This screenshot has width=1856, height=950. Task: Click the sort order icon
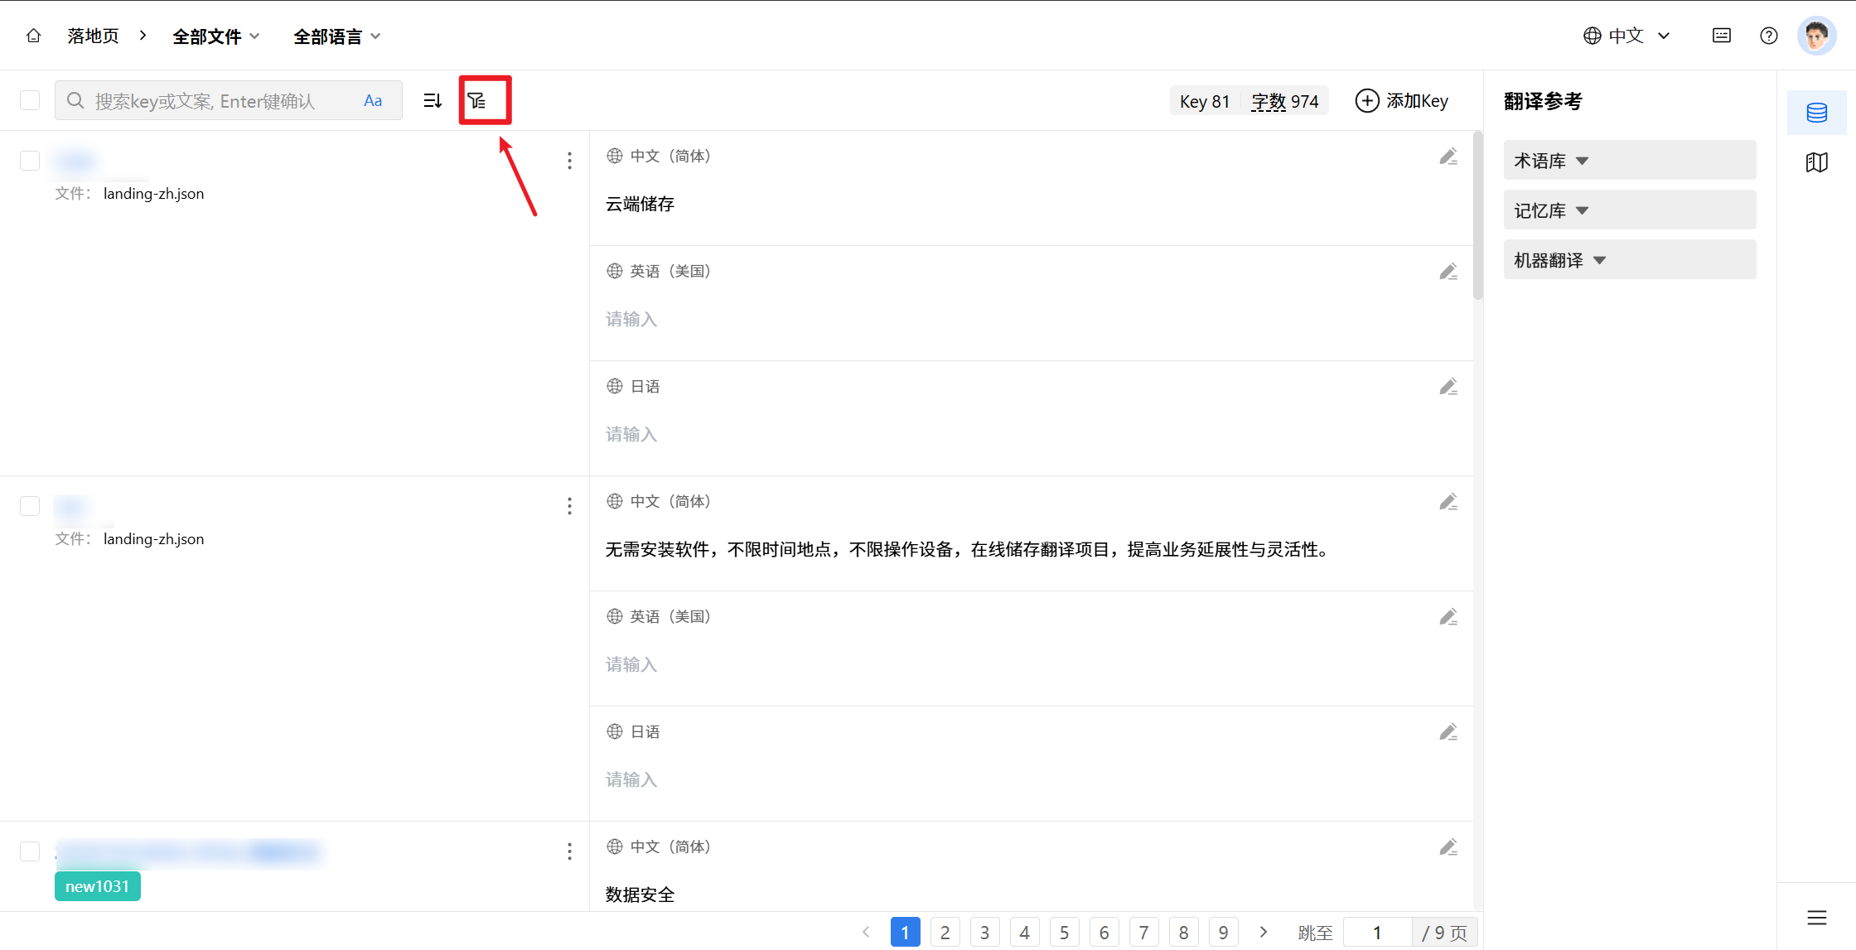click(x=433, y=101)
